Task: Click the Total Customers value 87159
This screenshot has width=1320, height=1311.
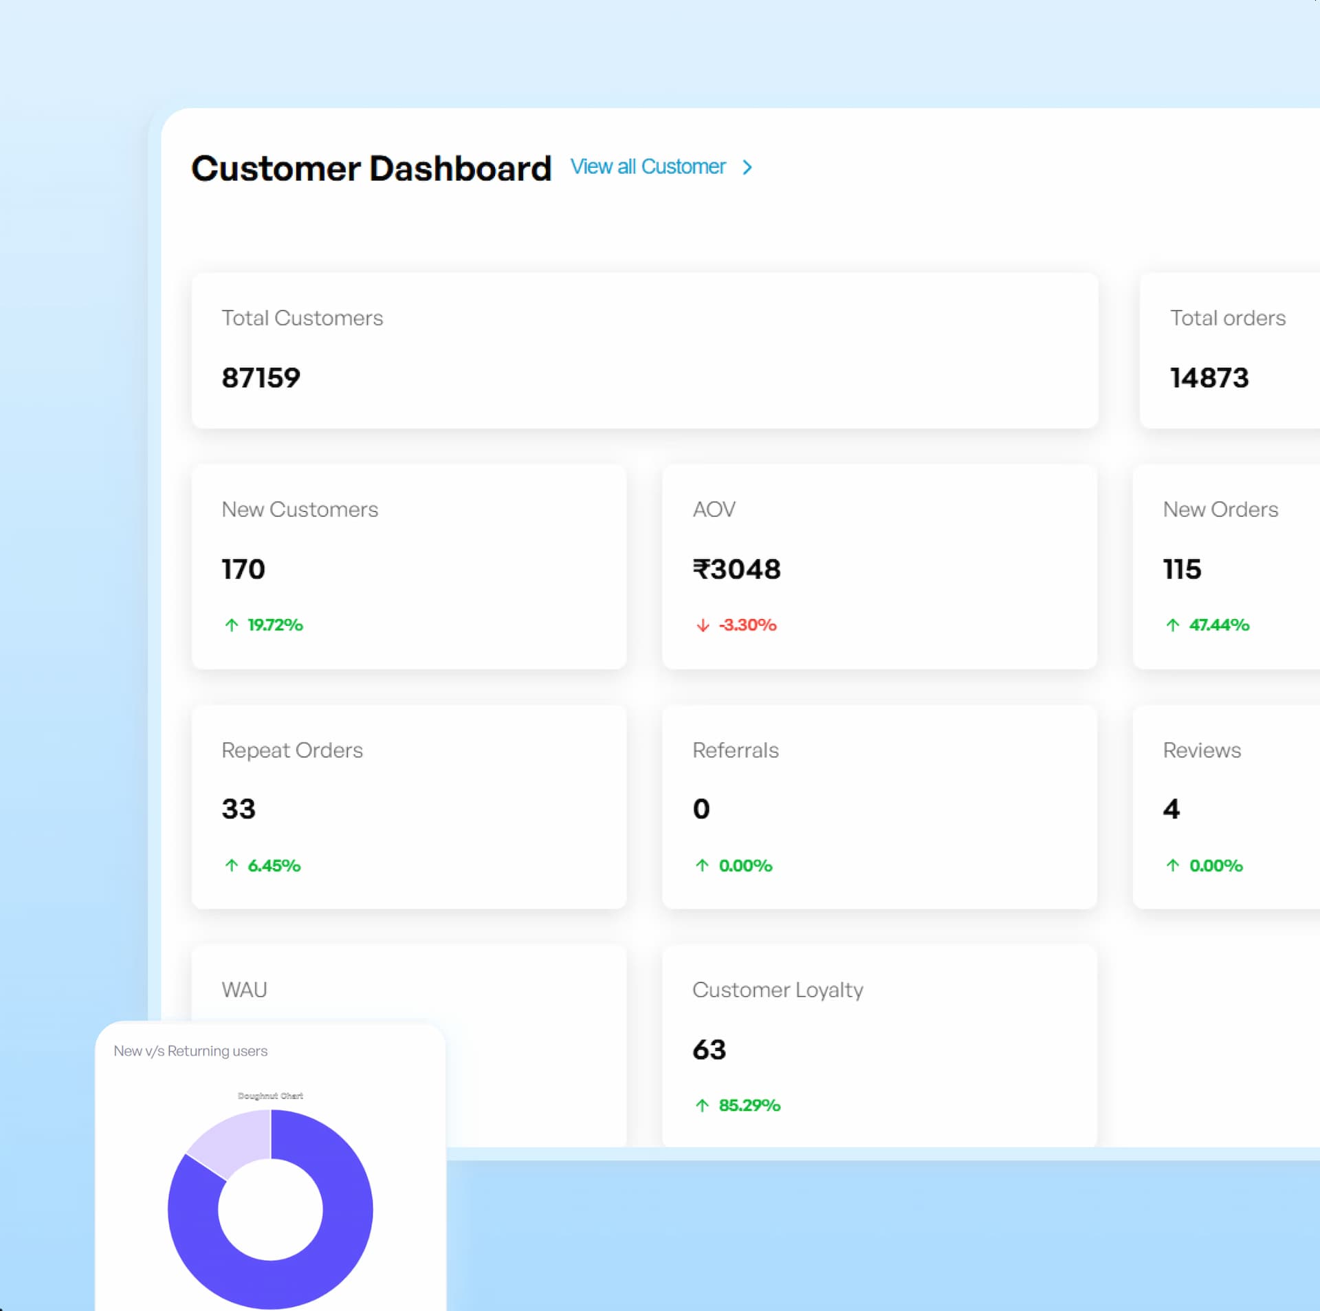Action: click(261, 377)
